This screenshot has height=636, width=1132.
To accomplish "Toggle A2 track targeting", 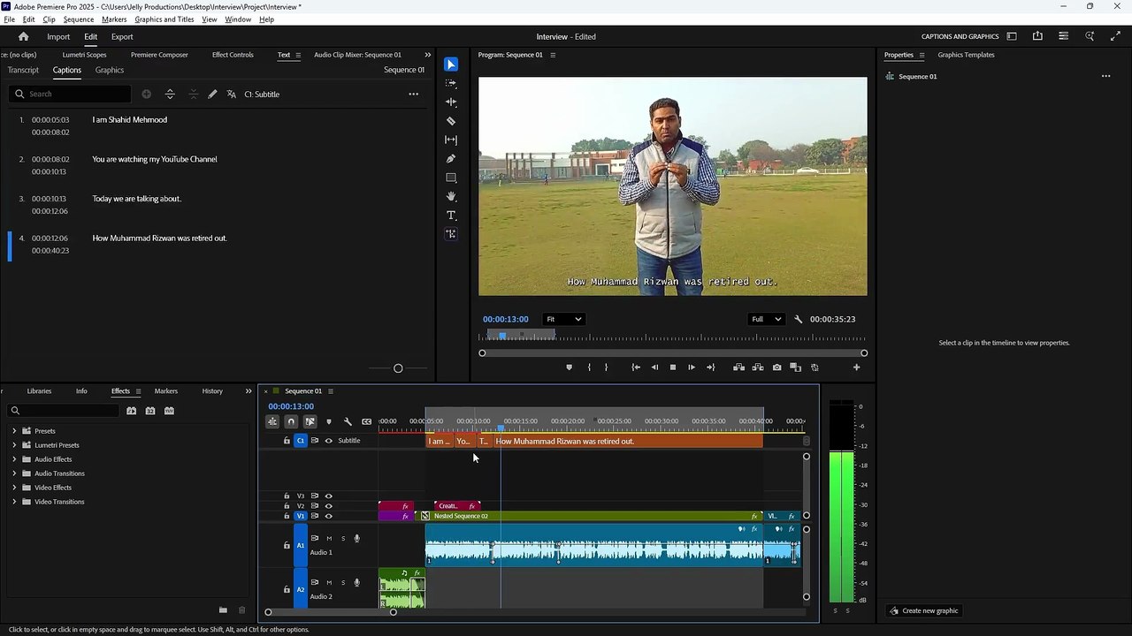I will (x=301, y=589).
